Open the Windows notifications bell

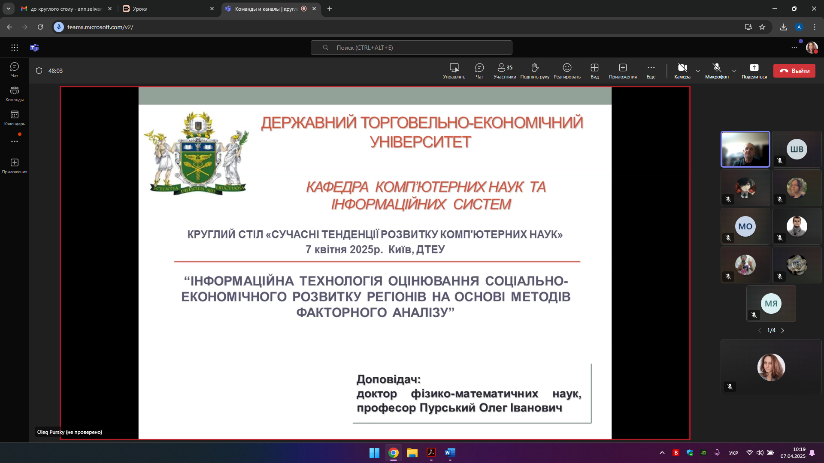point(812,453)
